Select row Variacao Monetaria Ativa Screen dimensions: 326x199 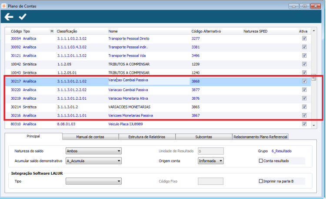click(x=158, y=98)
